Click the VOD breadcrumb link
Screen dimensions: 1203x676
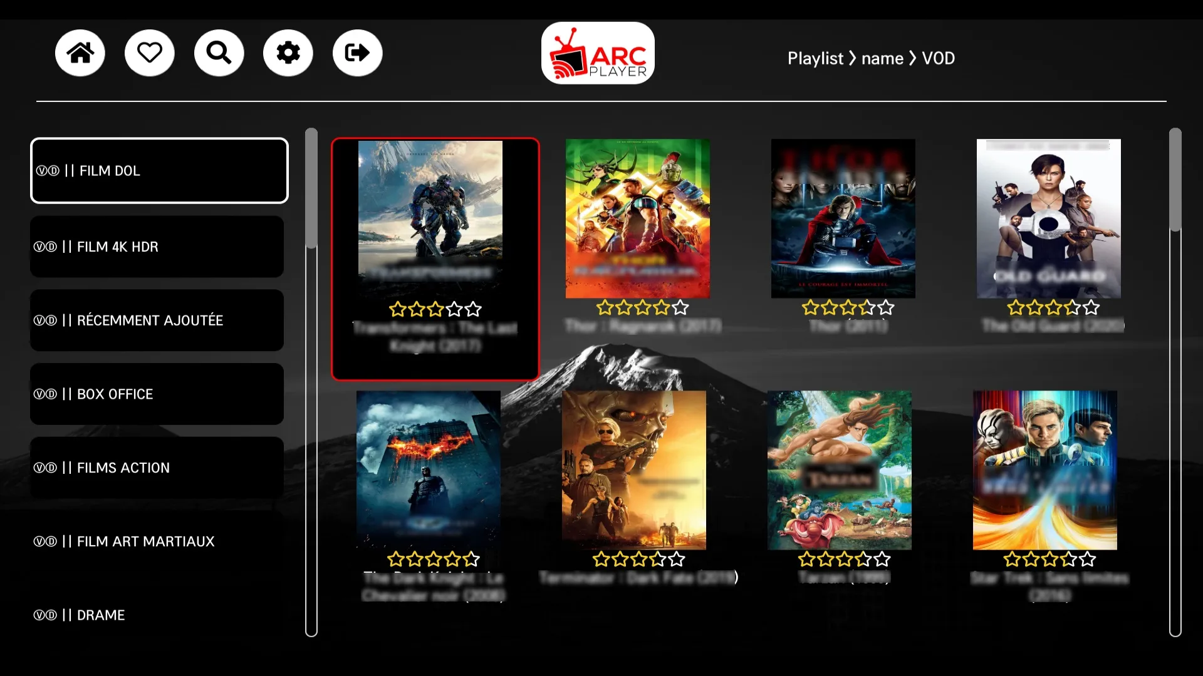939,58
